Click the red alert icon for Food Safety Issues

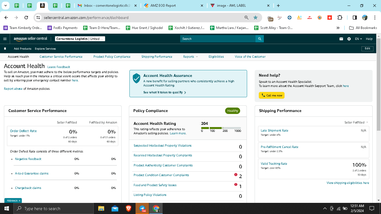(236, 184)
